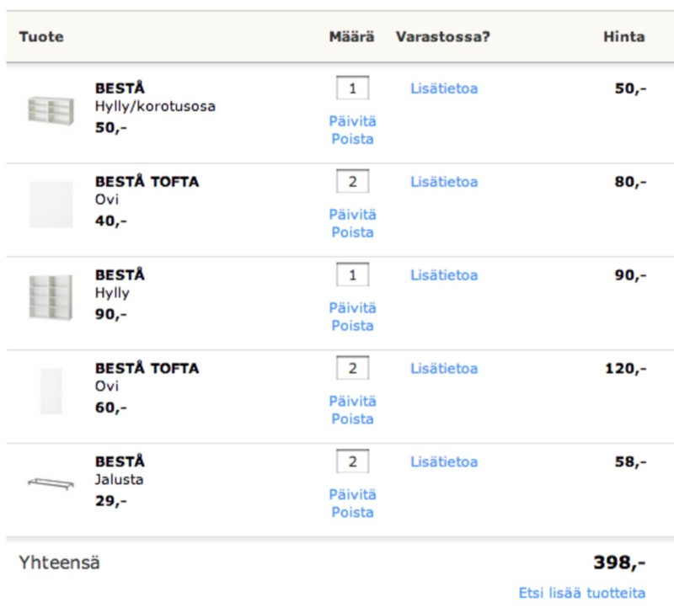Click Etsi lisää tuotteita link
The width and height of the screenshot is (674, 613).
(582, 593)
